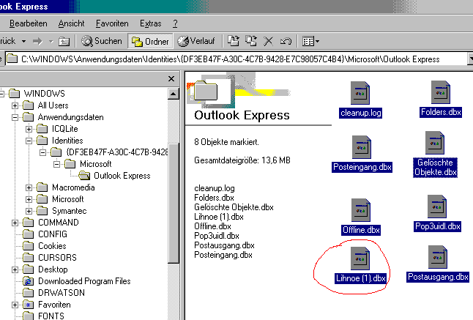The height and width of the screenshot is (320, 473).
Task: Open the Back button dropdown arrow
Action: pos(23,41)
